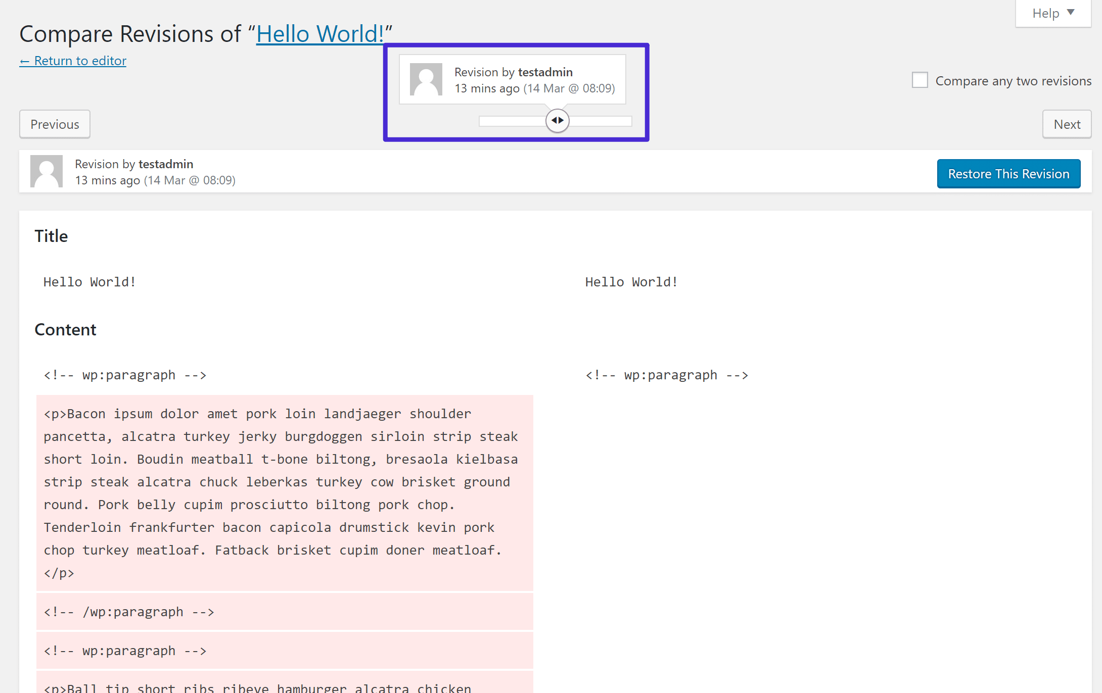Click the bidirectional arrow scrubber icon

[557, 121]
